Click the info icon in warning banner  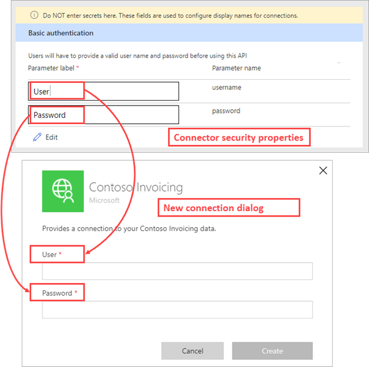point(34,15)
